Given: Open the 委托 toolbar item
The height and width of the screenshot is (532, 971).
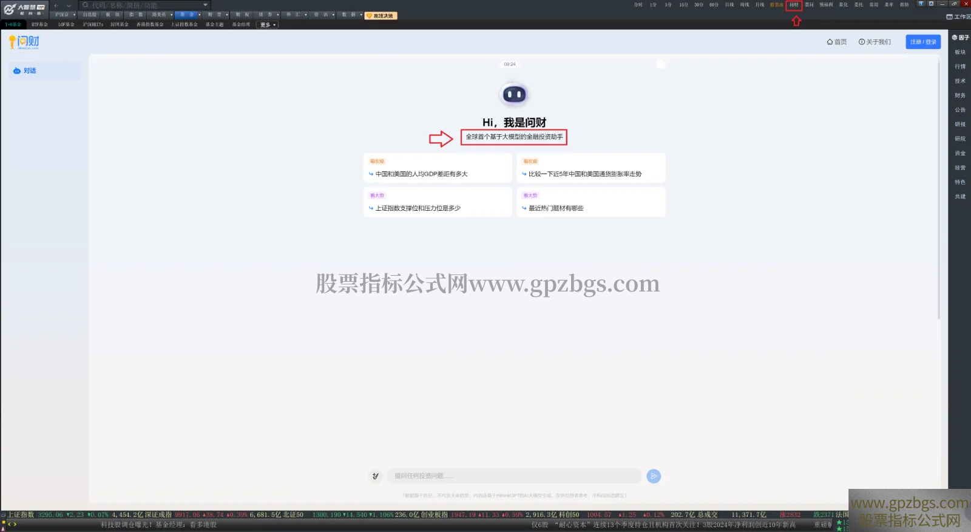Looking at the screenshot, I should tap(859, 5).
